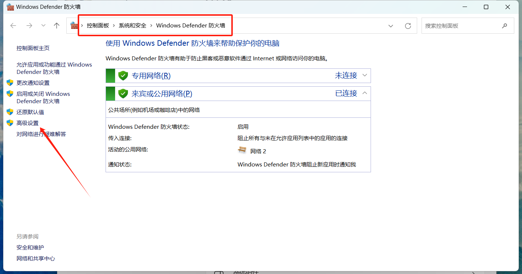Open 高级设置 link
Screen dimensions: 522x274
coord(27,123)
